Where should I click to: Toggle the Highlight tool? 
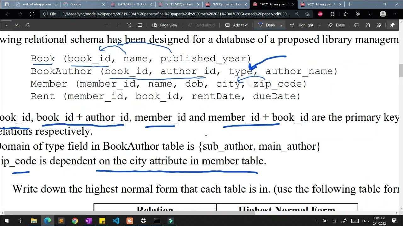[302, 25]
